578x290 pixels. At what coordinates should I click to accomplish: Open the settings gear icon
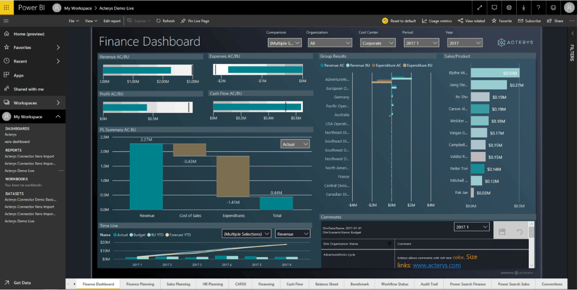click(x=509, y=7)
